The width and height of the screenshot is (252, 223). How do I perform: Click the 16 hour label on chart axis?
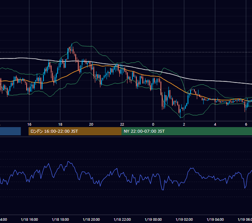(x=29, y=125)
